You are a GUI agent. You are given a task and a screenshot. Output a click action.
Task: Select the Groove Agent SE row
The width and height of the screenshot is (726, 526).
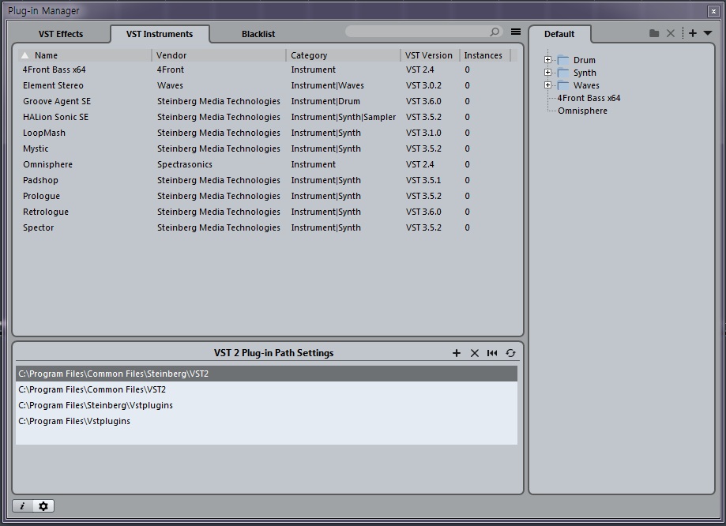[x=268, y=101]
